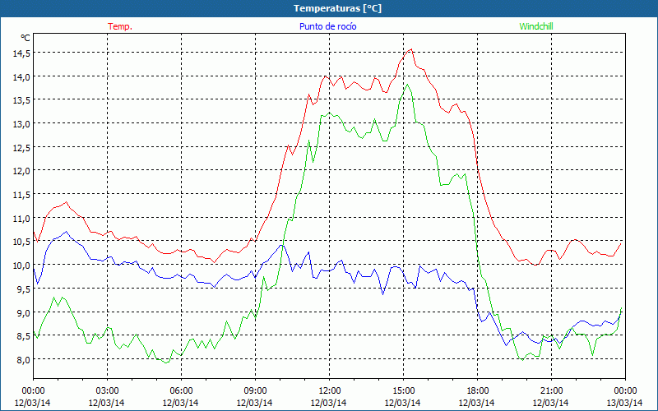Click the '11,0' y-axis value
The width and height of the screenshot is (658, 411).
click(21, 218)
